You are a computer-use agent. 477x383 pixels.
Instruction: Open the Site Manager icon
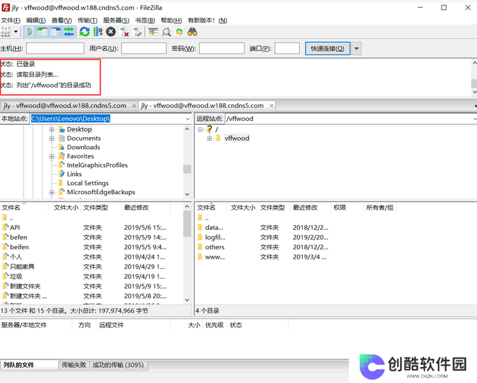tap(6, 31)
